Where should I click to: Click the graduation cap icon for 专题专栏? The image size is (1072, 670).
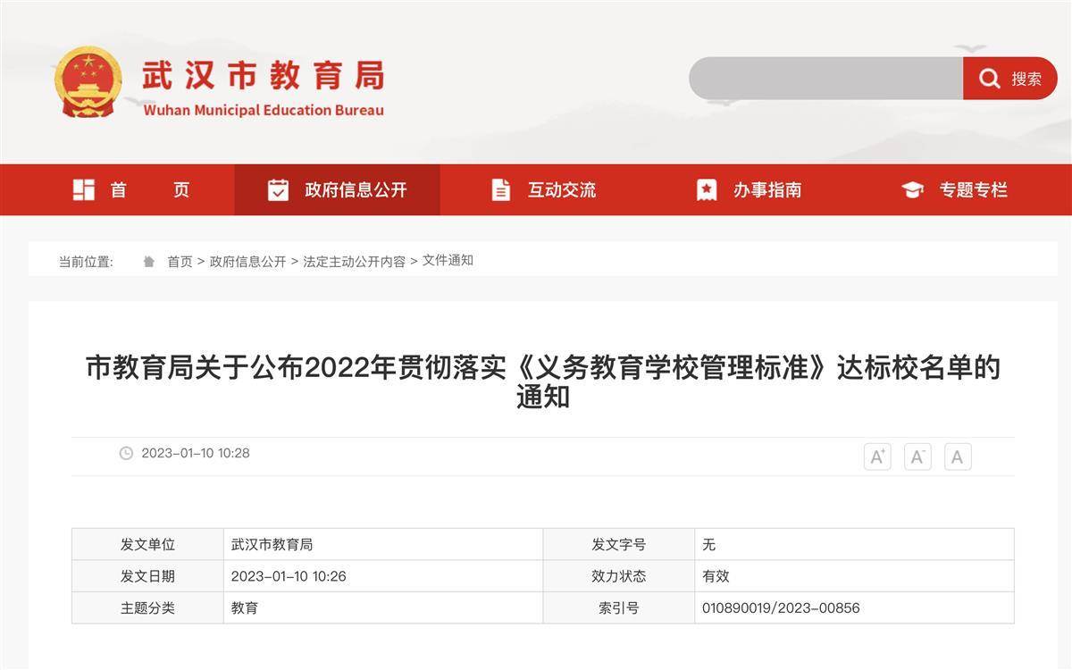coord(912,189)
